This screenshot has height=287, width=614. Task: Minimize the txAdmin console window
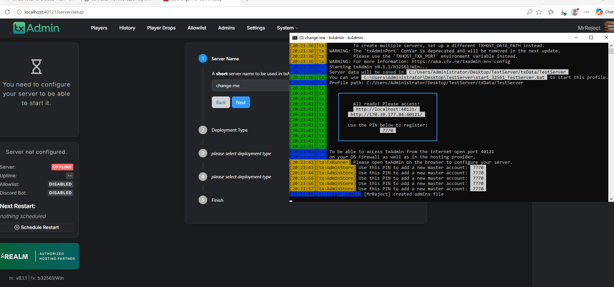coord(576,37)
